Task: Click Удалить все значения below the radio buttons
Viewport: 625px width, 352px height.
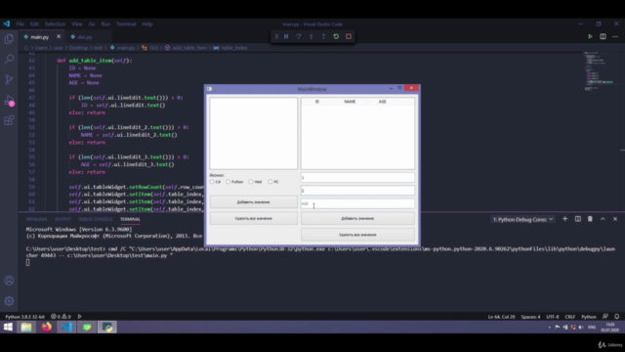Action: [254, 218]
